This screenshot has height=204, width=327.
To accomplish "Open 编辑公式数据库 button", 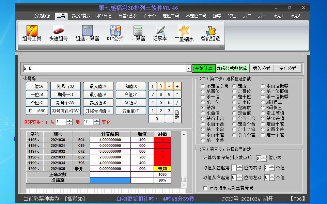I will [x=232, y=68].
